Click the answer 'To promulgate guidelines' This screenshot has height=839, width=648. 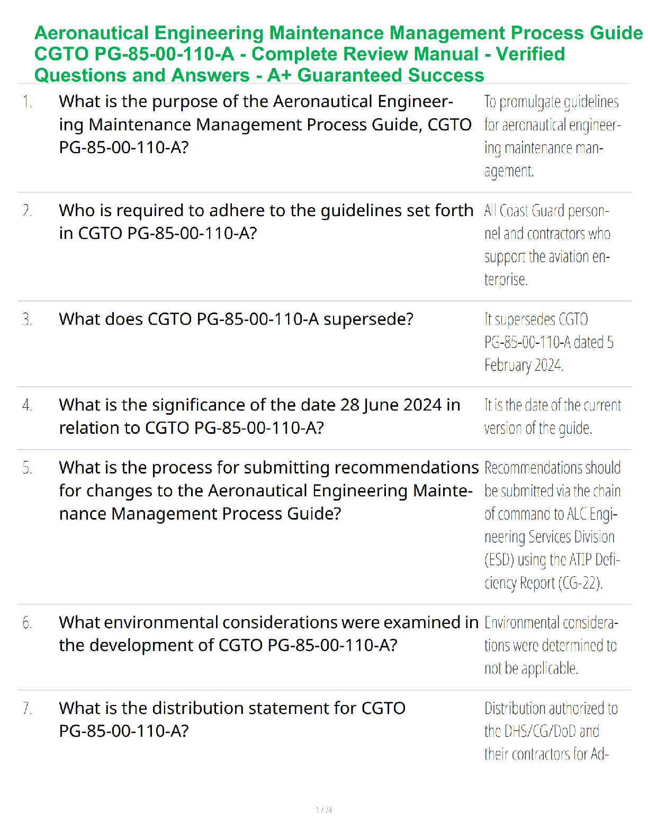(553, 136)
